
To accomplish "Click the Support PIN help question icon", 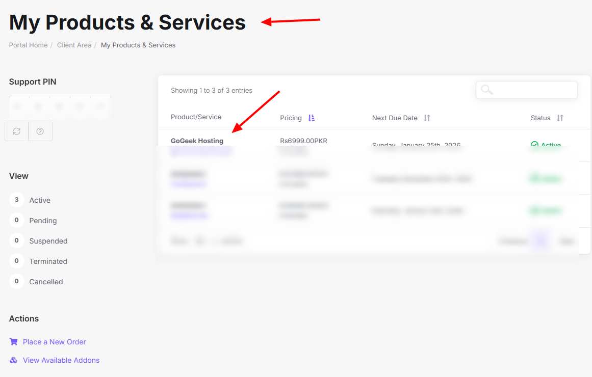I will [40, 131].
